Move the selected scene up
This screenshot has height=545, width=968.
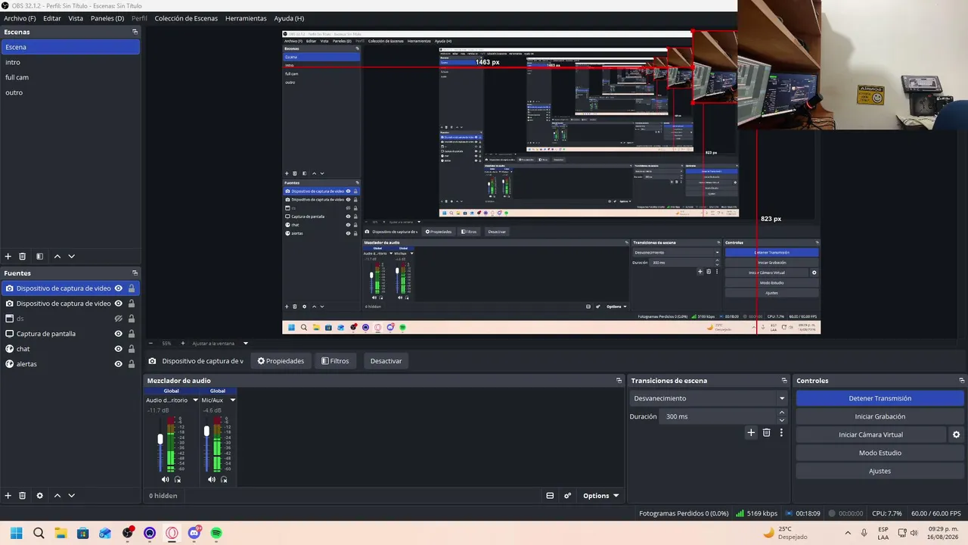[x=57, y=257]
